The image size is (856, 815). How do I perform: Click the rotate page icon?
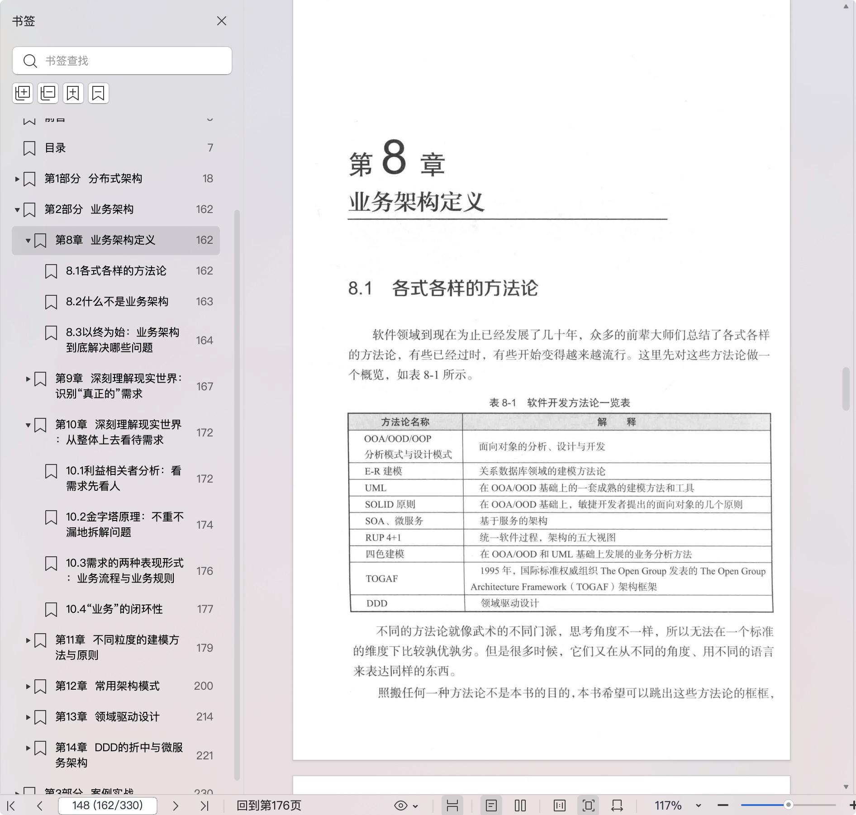click(x=617, y=806)
